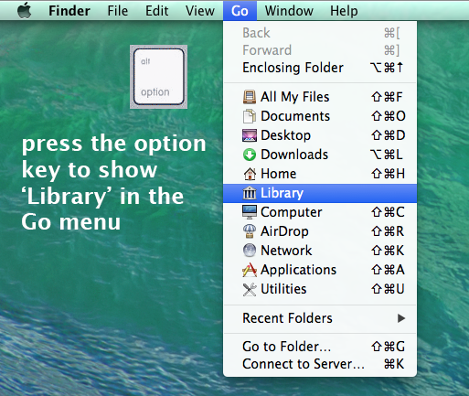Open the View menu

point(200,11)
